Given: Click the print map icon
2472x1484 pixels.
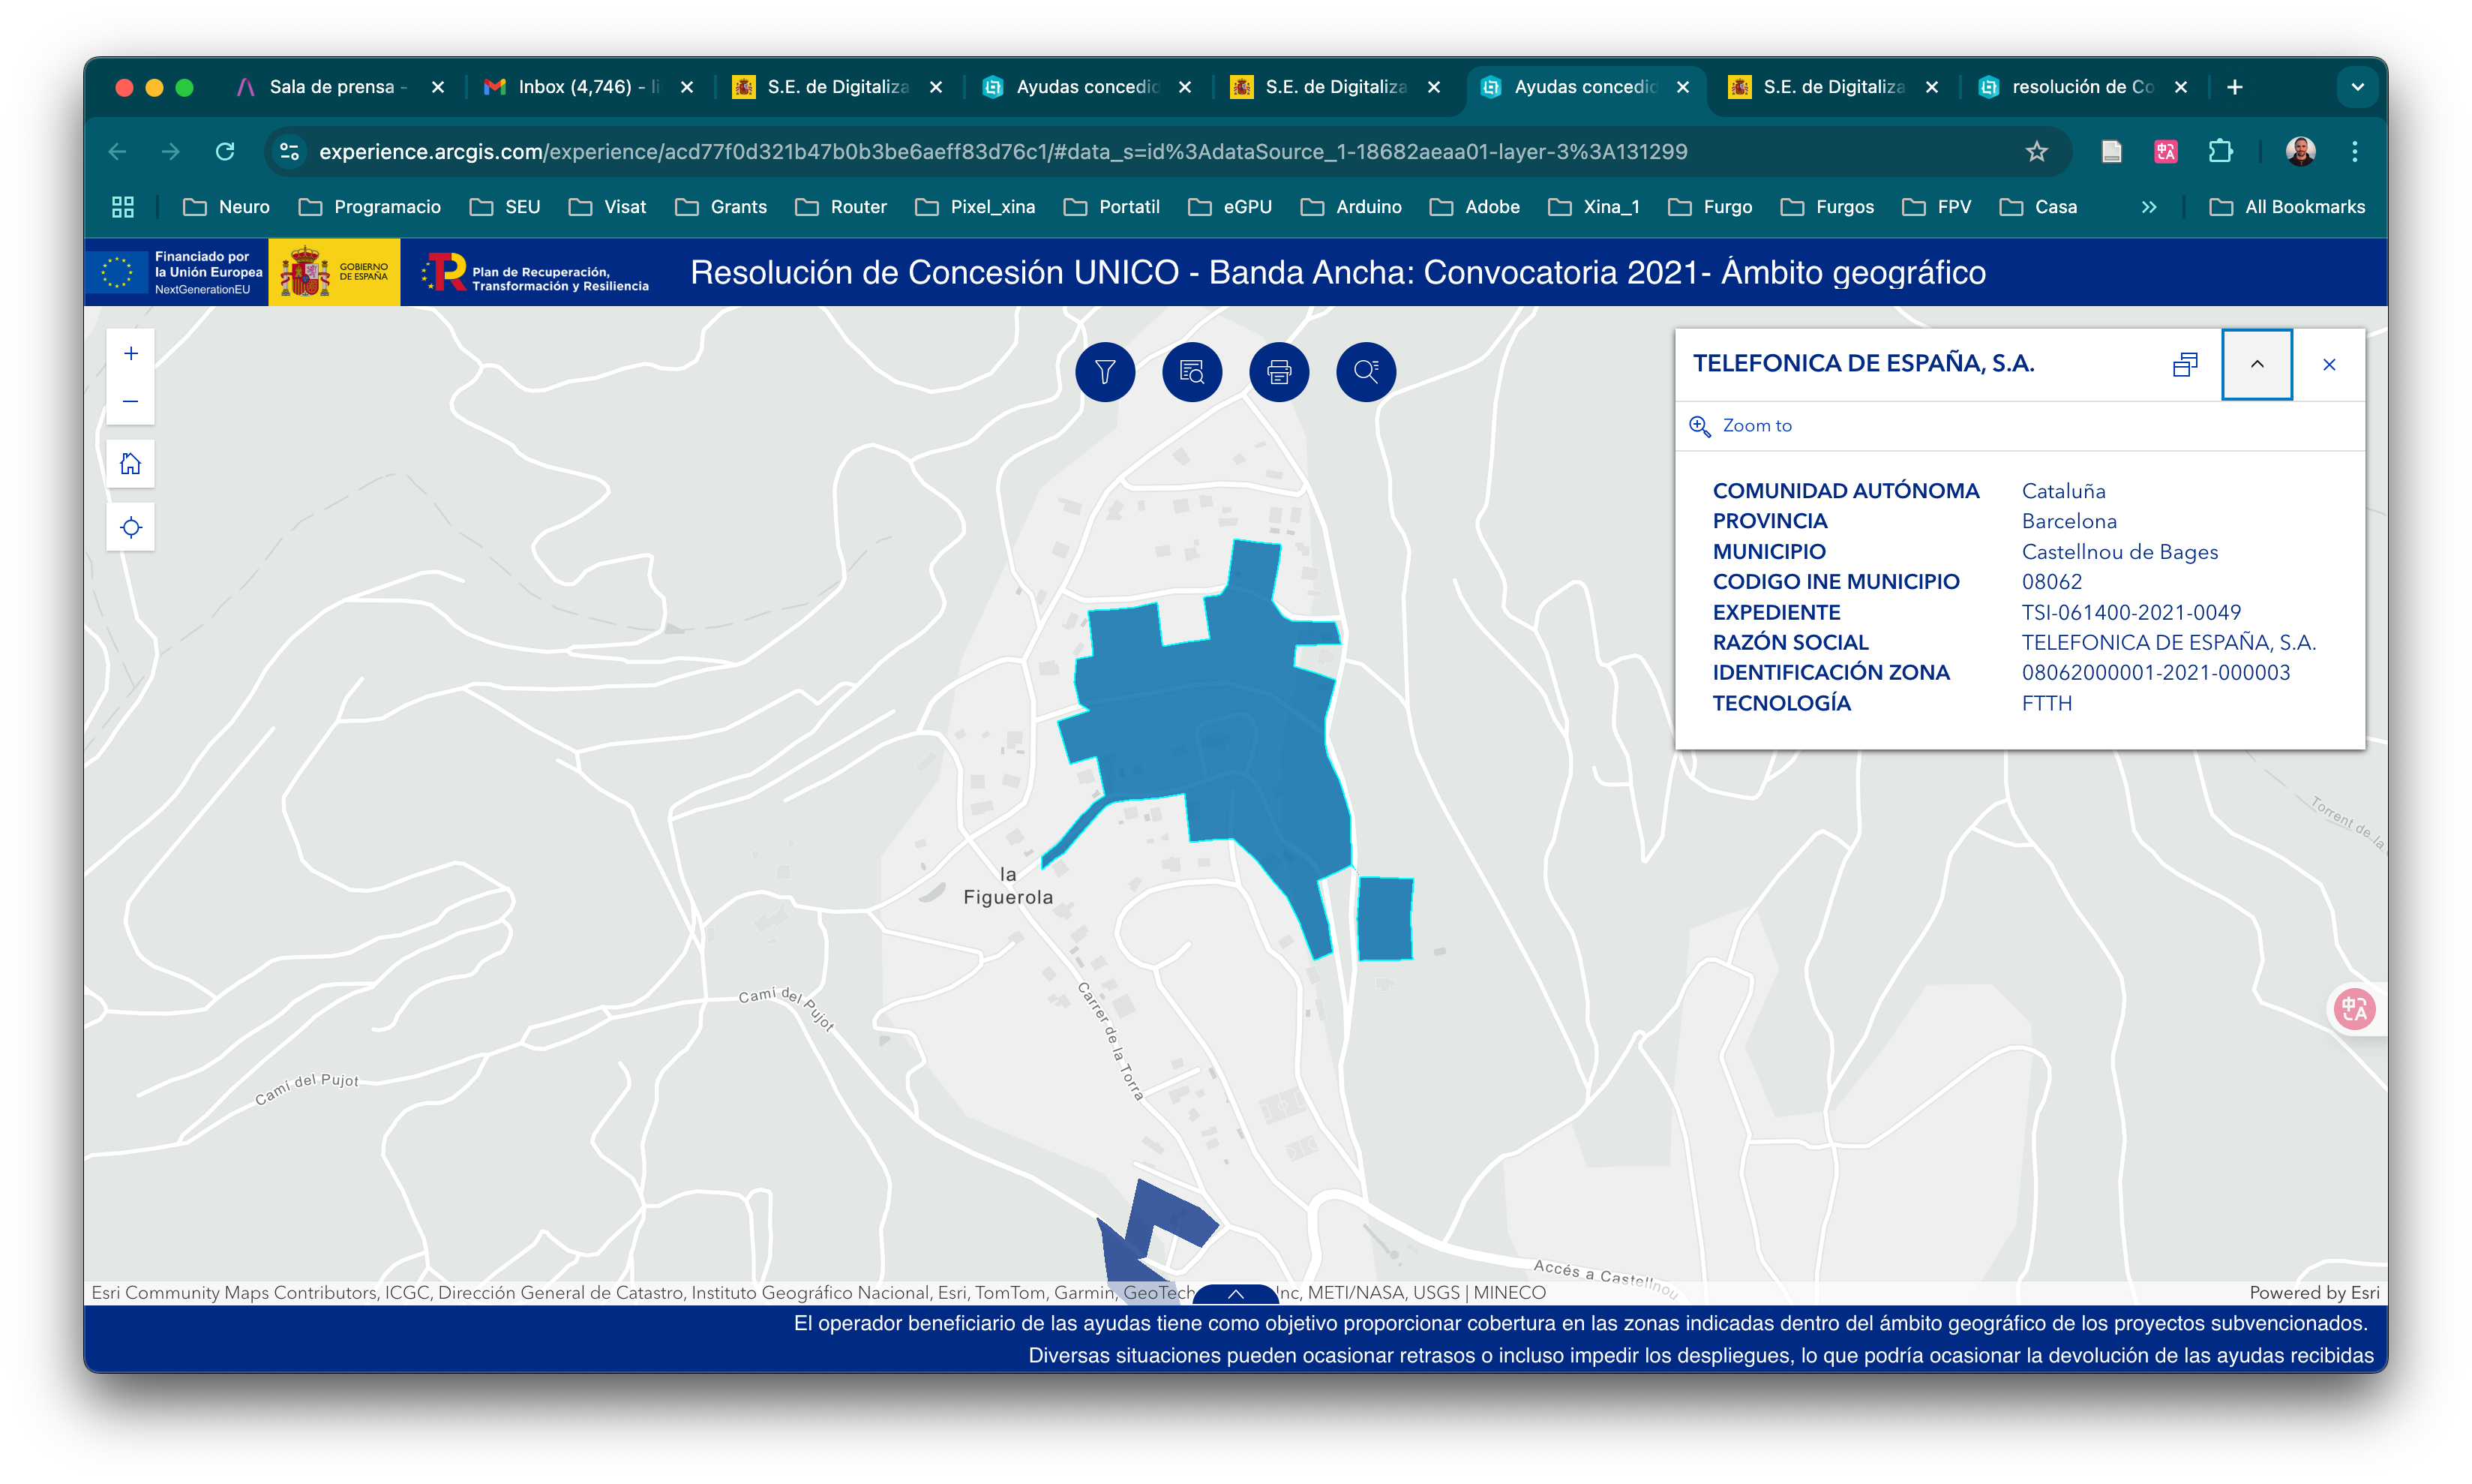Looking at the screenshot, I should (x=1279, y=372).
